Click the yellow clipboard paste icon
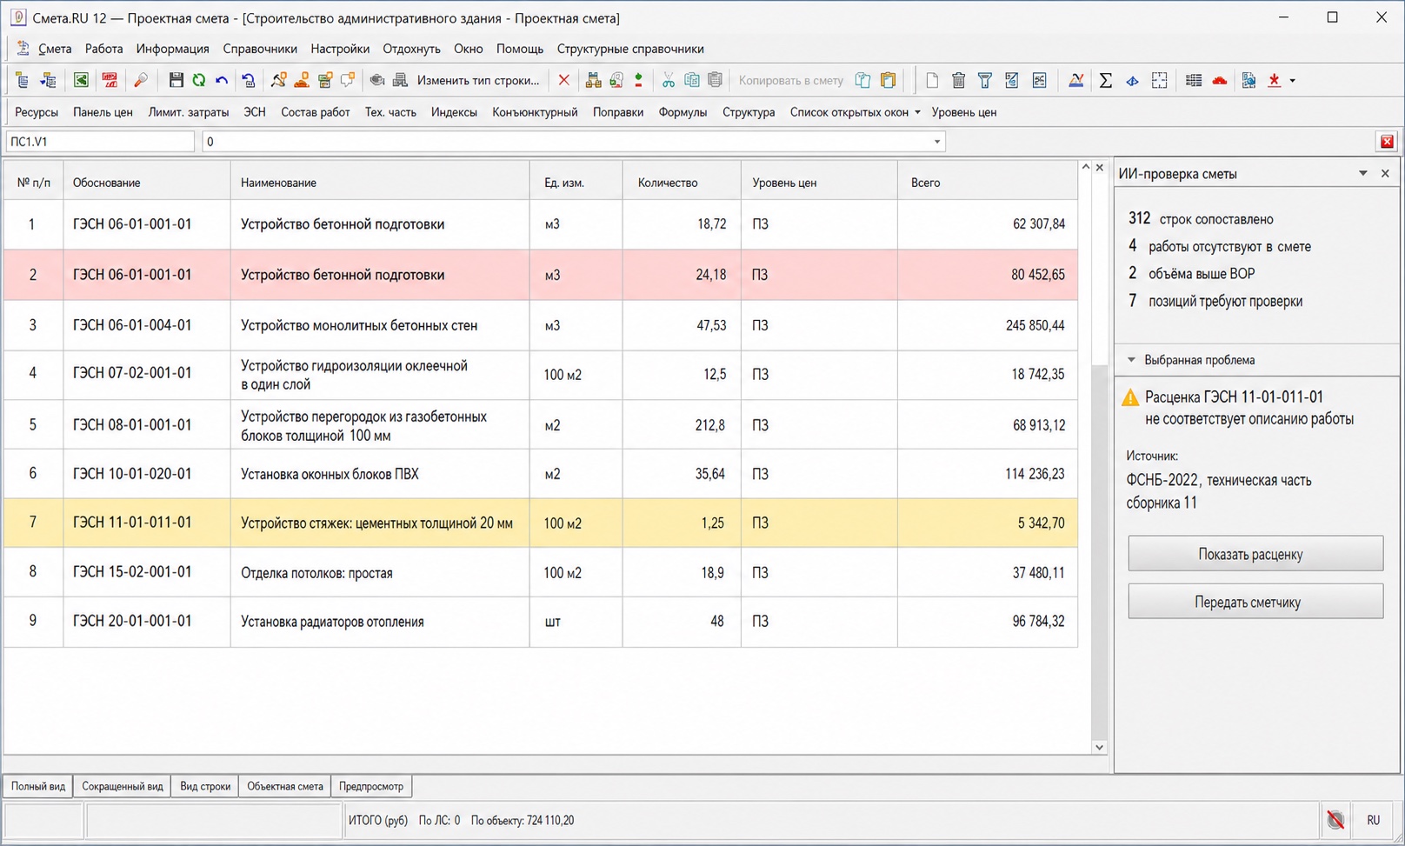The height and width of the screenshot is (846, 1405). (888, 80)
